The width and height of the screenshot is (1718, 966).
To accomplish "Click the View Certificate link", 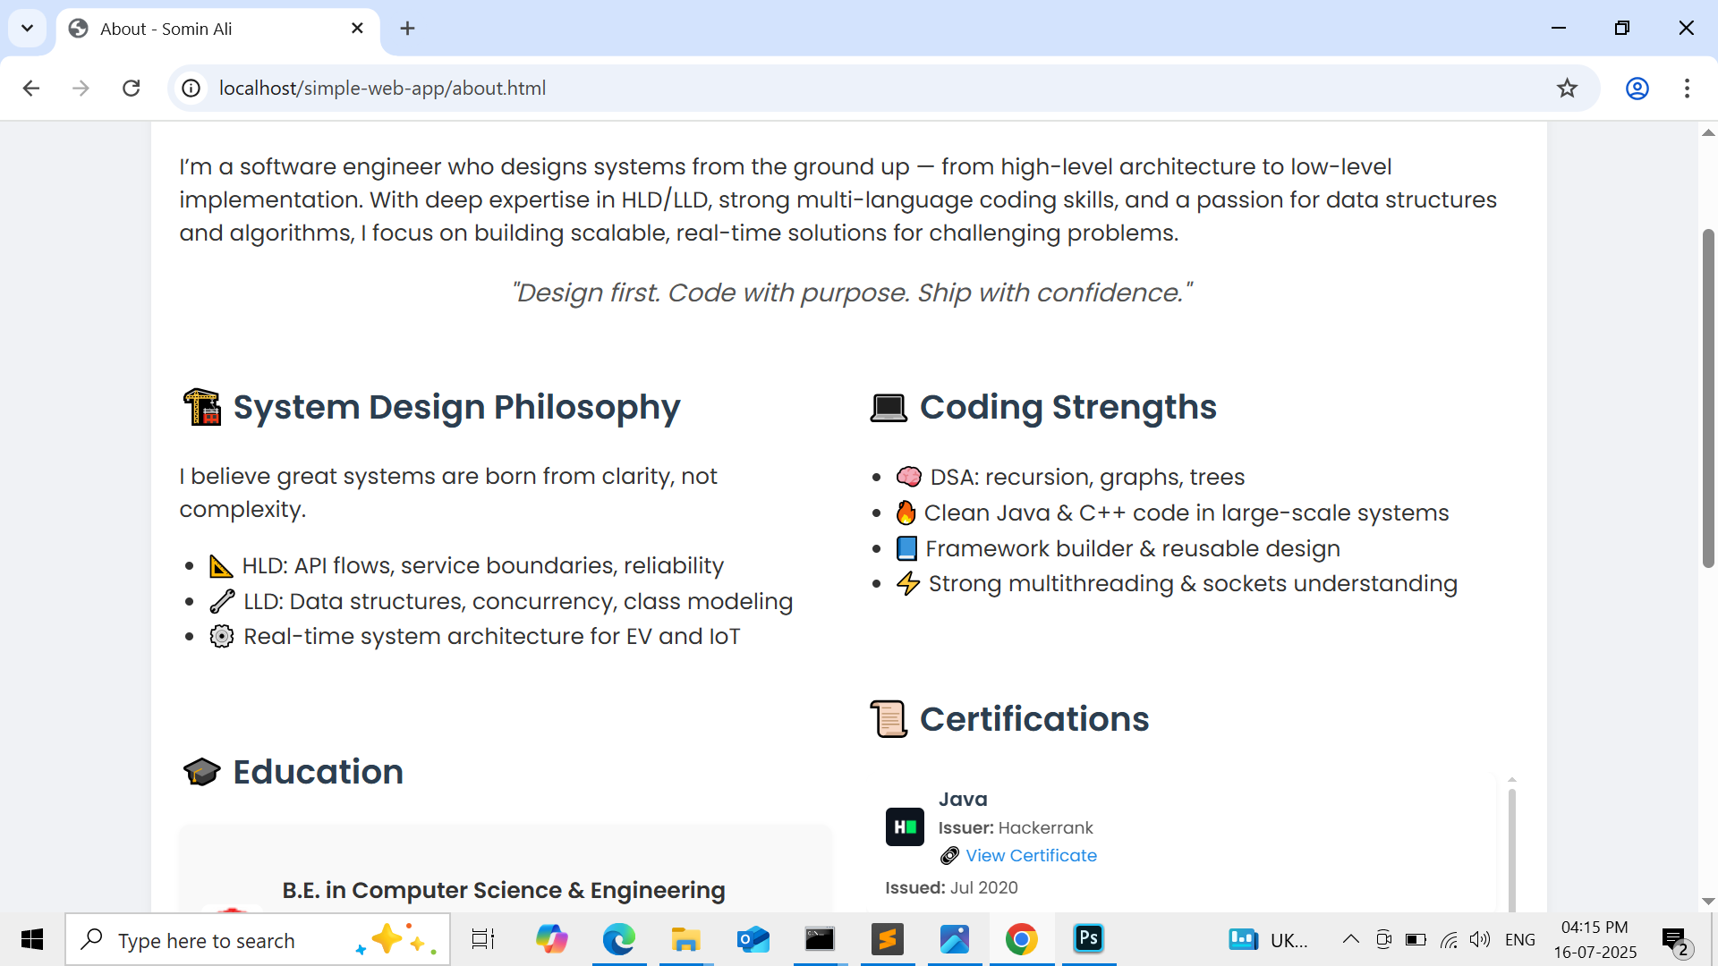I will point(1031,855).
